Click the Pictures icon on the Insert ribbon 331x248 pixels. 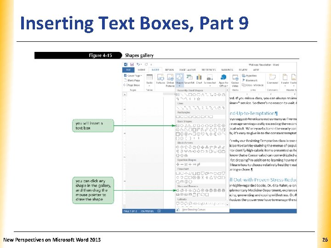[x=160, y=77]
